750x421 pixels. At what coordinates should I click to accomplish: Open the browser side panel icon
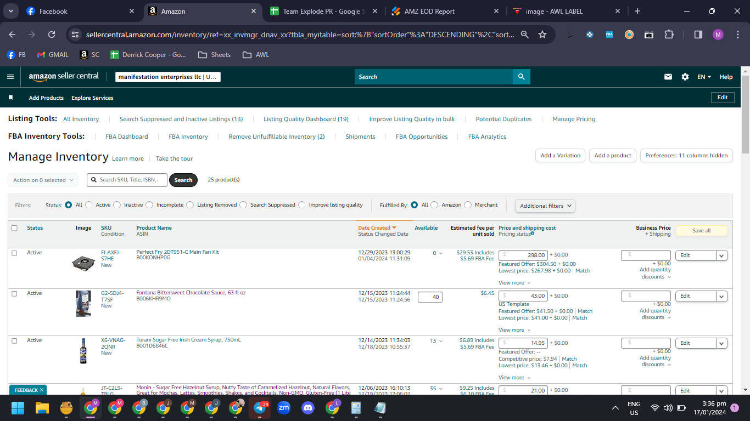(698, 35)
